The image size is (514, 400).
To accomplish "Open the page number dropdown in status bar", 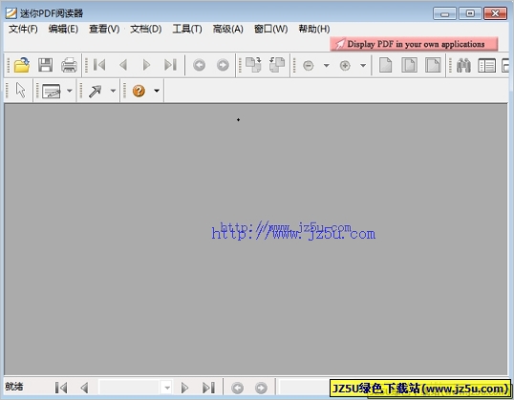I will point(167,388).
